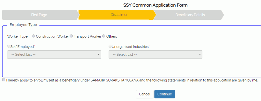
Task: Pick the Others worker type radio
Action: [x=104, y=36]
